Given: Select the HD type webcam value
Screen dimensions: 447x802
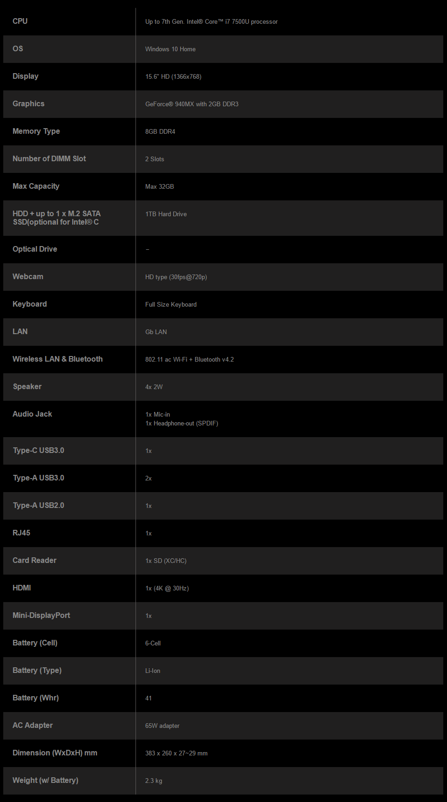Looking at the screenshot, I should click(176, 277).
